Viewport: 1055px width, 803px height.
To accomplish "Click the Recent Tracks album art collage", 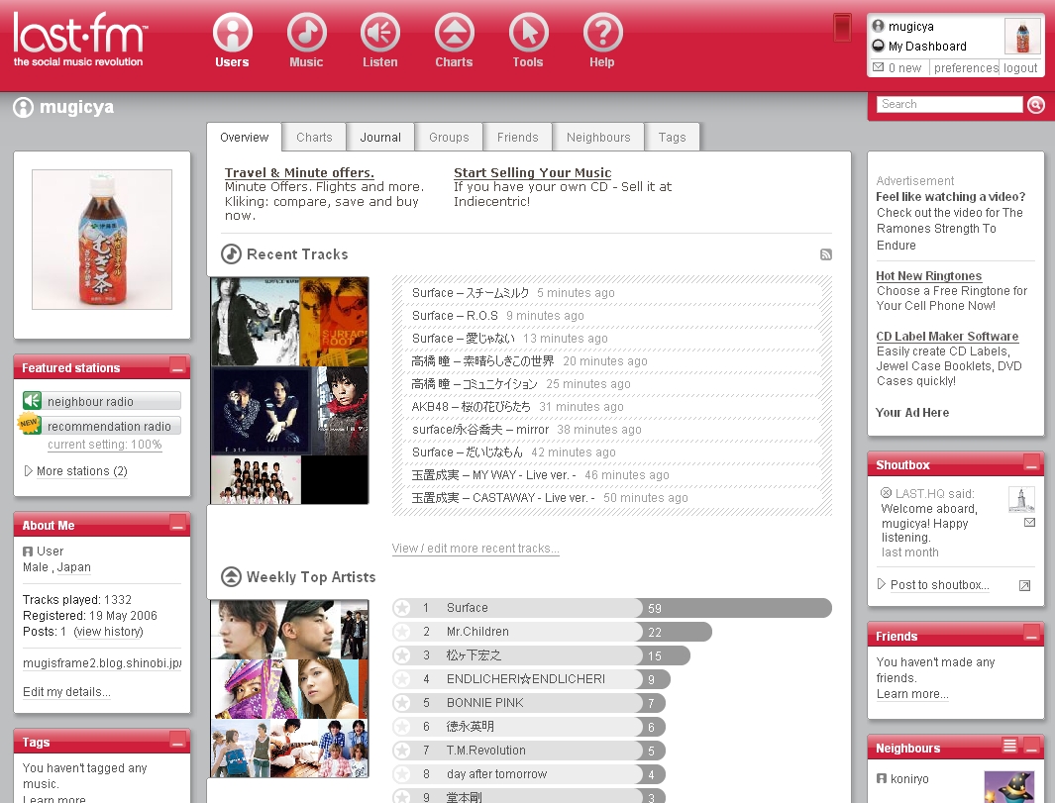I will (289, 391).
